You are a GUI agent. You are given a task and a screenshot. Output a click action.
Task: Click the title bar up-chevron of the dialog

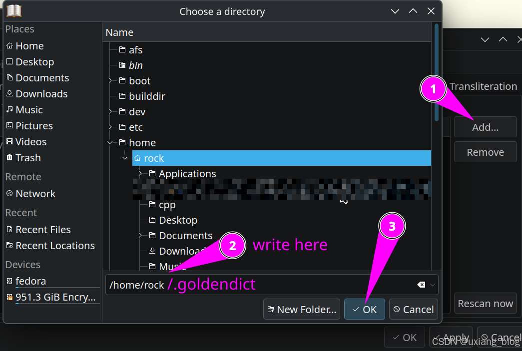pos(413,11)
